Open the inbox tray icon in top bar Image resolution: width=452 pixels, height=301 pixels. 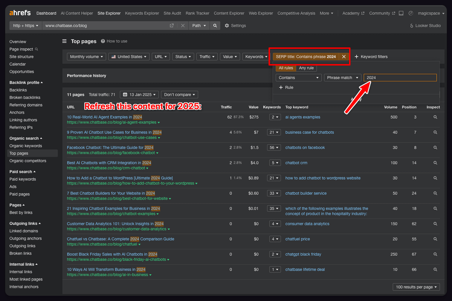click(401, 13)
